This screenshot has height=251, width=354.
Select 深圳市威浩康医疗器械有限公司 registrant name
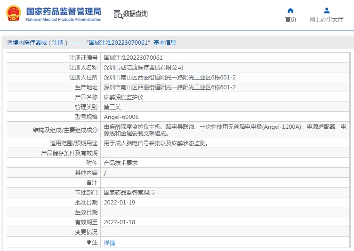coord(143,67)
